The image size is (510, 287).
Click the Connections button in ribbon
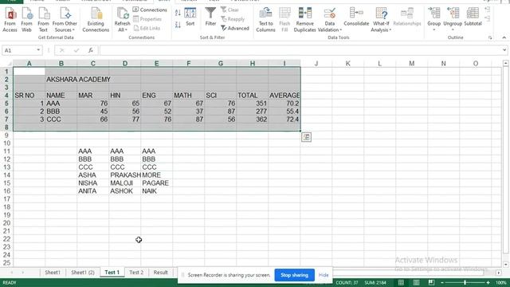point(150,10)
